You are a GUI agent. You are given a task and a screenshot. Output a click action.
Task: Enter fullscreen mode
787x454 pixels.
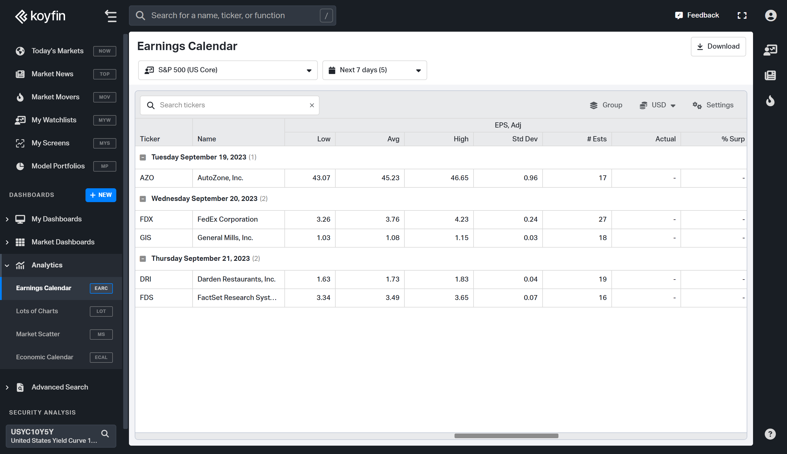point(742,15)
